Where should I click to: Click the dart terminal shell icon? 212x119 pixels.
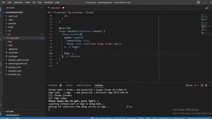[x=187, y=85]
